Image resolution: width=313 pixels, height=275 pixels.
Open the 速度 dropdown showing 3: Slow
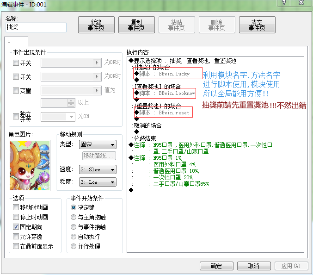pyautogui.click(x=98, y=170)
